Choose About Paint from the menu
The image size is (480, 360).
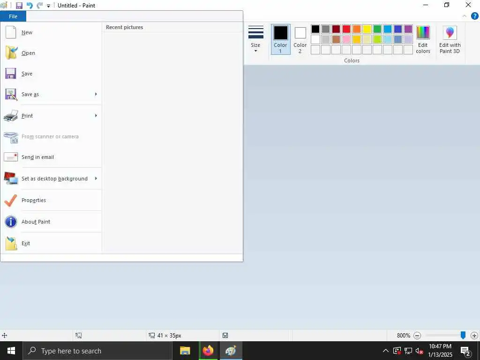tap(52, 222)
